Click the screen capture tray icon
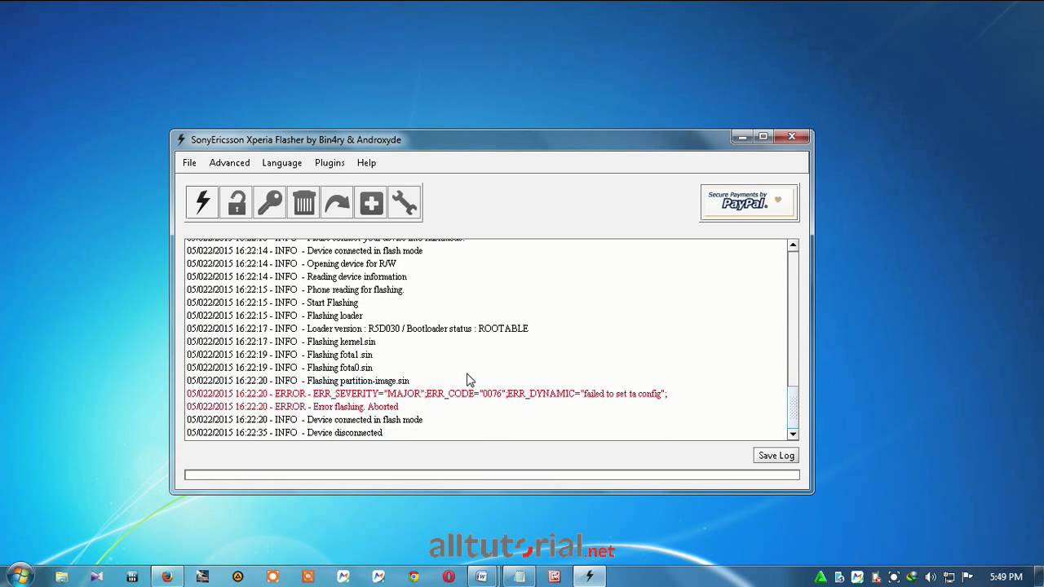 click(894, 576)
